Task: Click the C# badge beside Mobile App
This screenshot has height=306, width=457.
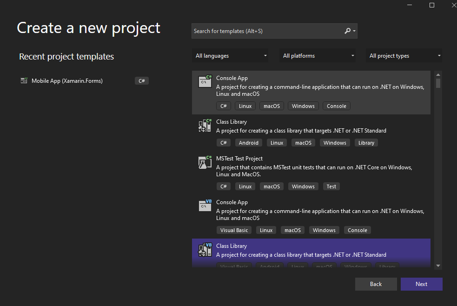Action: [141, 80]
